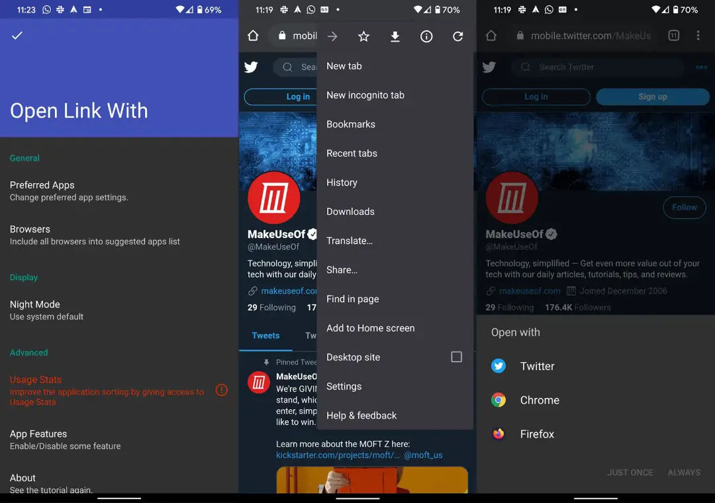Switch to the Tweets tab
Viewport: 715px width, 503px height.
(x=265, y=336)
